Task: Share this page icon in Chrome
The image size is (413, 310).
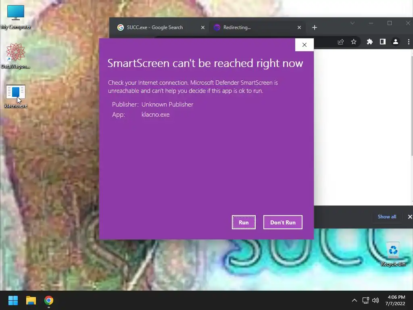Action: pos(341,42)
